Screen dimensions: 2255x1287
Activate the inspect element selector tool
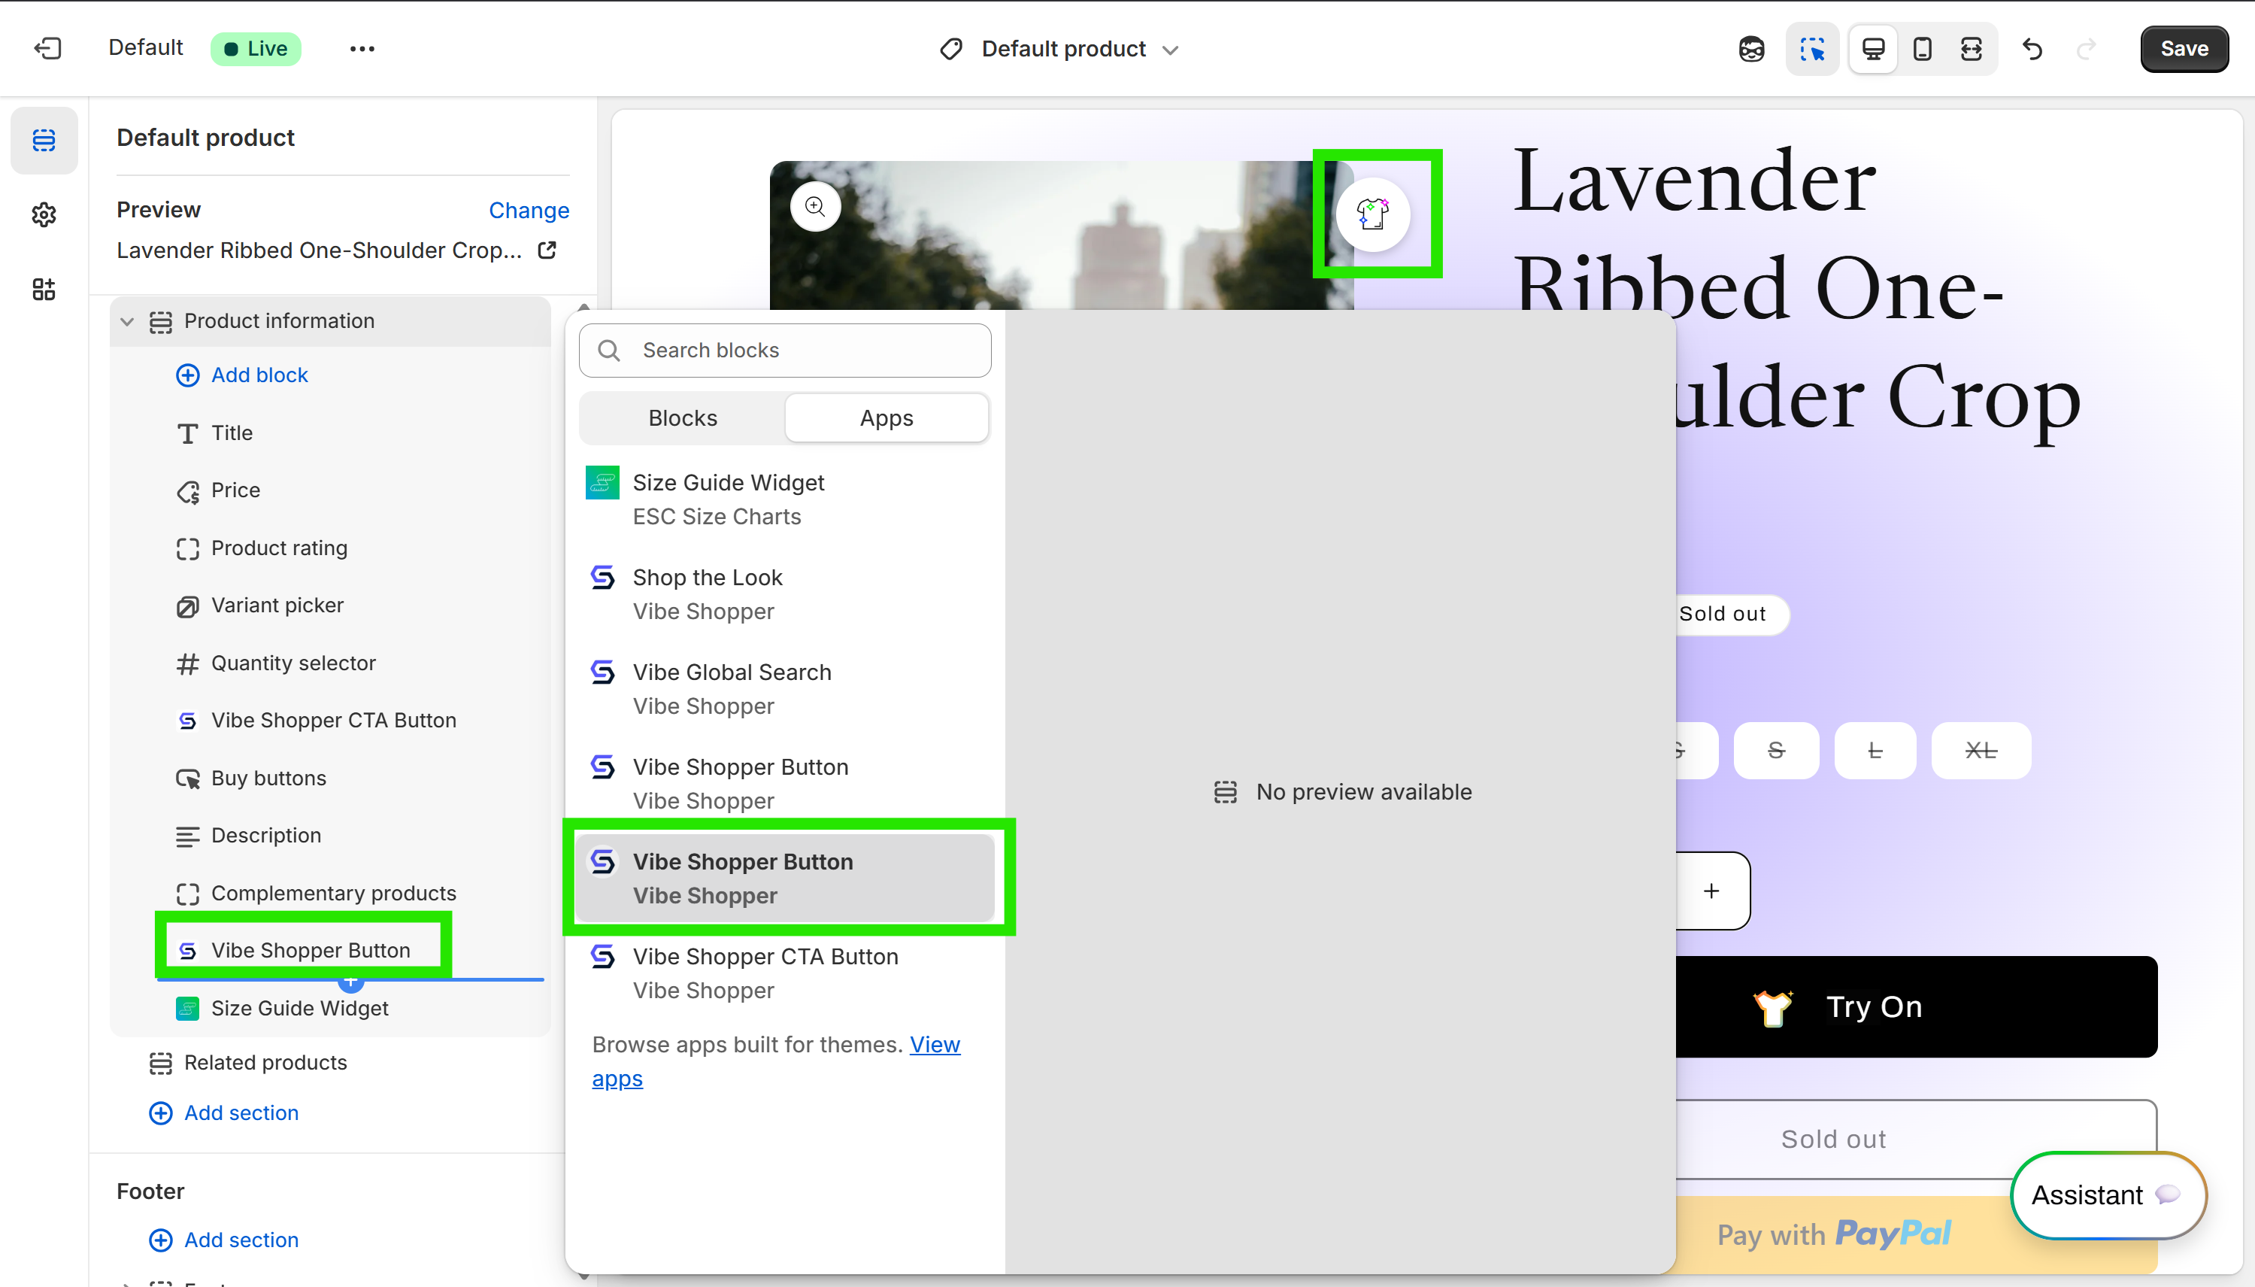[1812, 50]
